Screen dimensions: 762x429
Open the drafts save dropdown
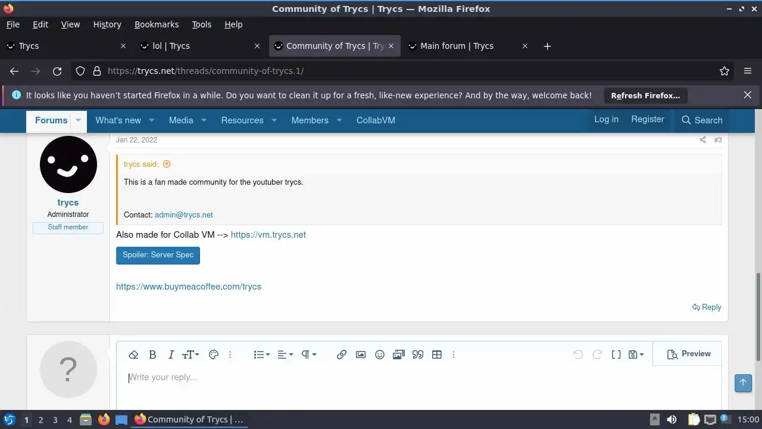pos(636,355)
